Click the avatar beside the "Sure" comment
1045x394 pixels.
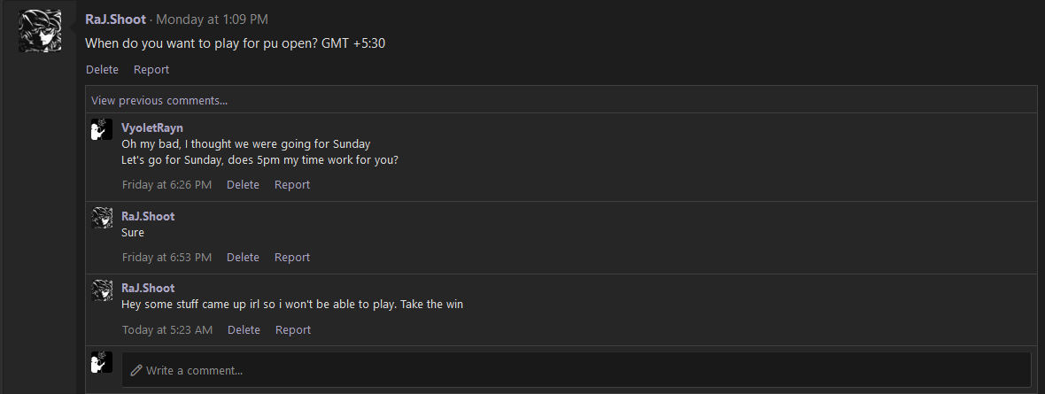(x=102, y=218)
